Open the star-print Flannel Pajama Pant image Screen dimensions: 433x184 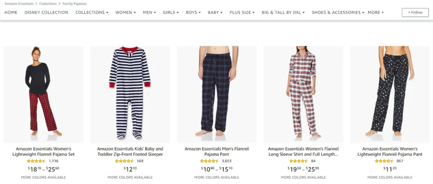coord(390,94)
